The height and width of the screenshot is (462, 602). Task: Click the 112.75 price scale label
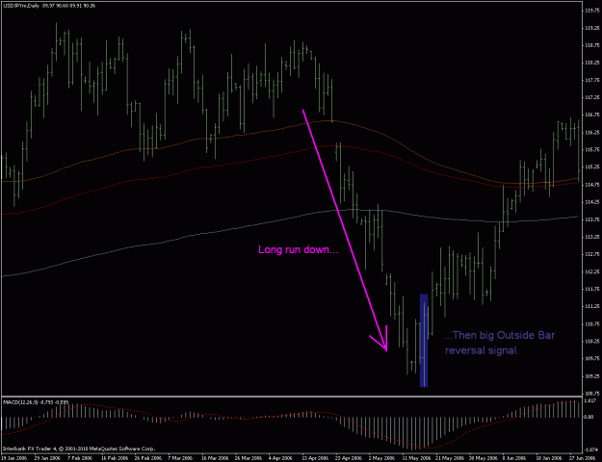(x=592, y=254)
